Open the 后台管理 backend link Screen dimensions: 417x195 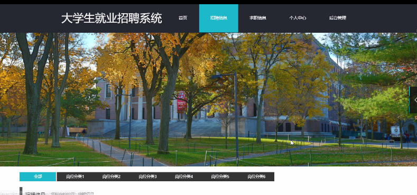(338, 18)
